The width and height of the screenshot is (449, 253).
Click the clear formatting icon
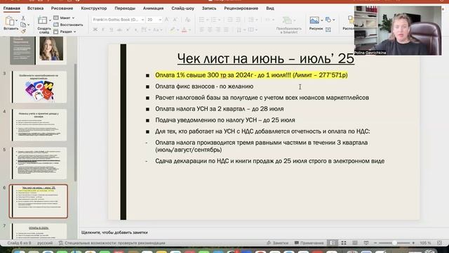pyautogui.click(x=187, y=20)
